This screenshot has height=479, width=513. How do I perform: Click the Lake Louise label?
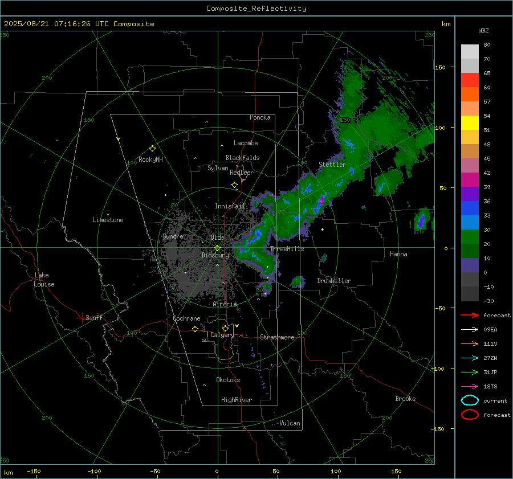pyautogui.click(x=44, y=280)
